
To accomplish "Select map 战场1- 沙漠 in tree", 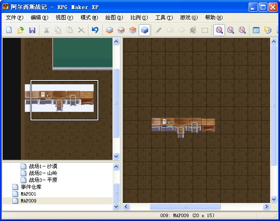I will coord(43,166).
